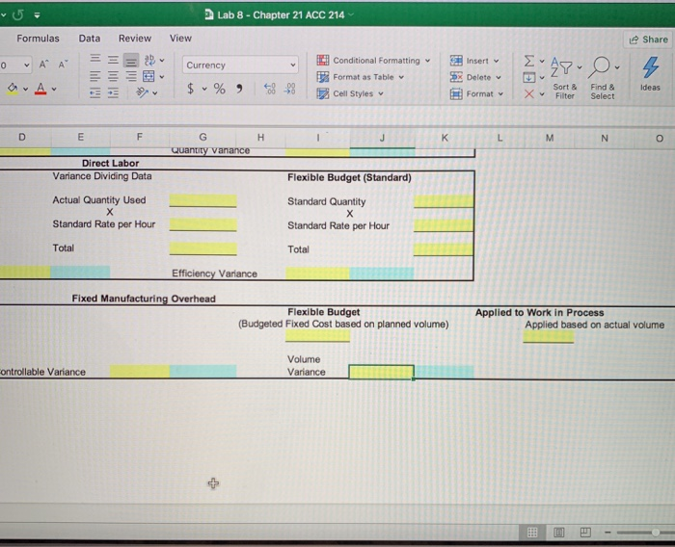Click the Merge & Center icon
The height and width of the screenshot is (547, 675).
(x=148, y=76)
